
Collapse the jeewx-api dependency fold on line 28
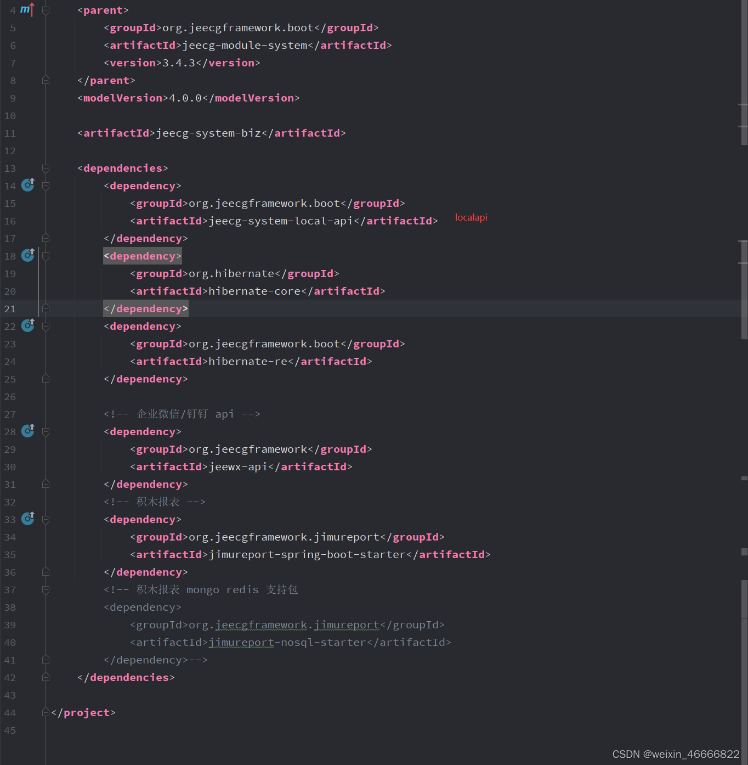click(x=46, y=432)
